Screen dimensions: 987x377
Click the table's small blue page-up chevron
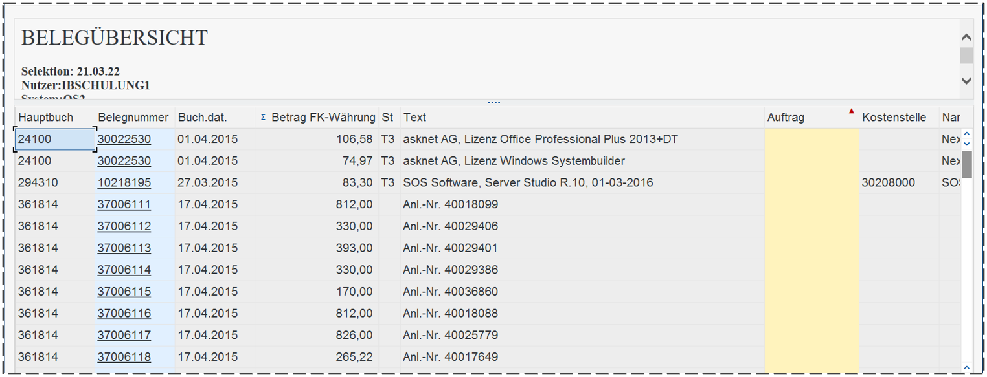point(966,135)
